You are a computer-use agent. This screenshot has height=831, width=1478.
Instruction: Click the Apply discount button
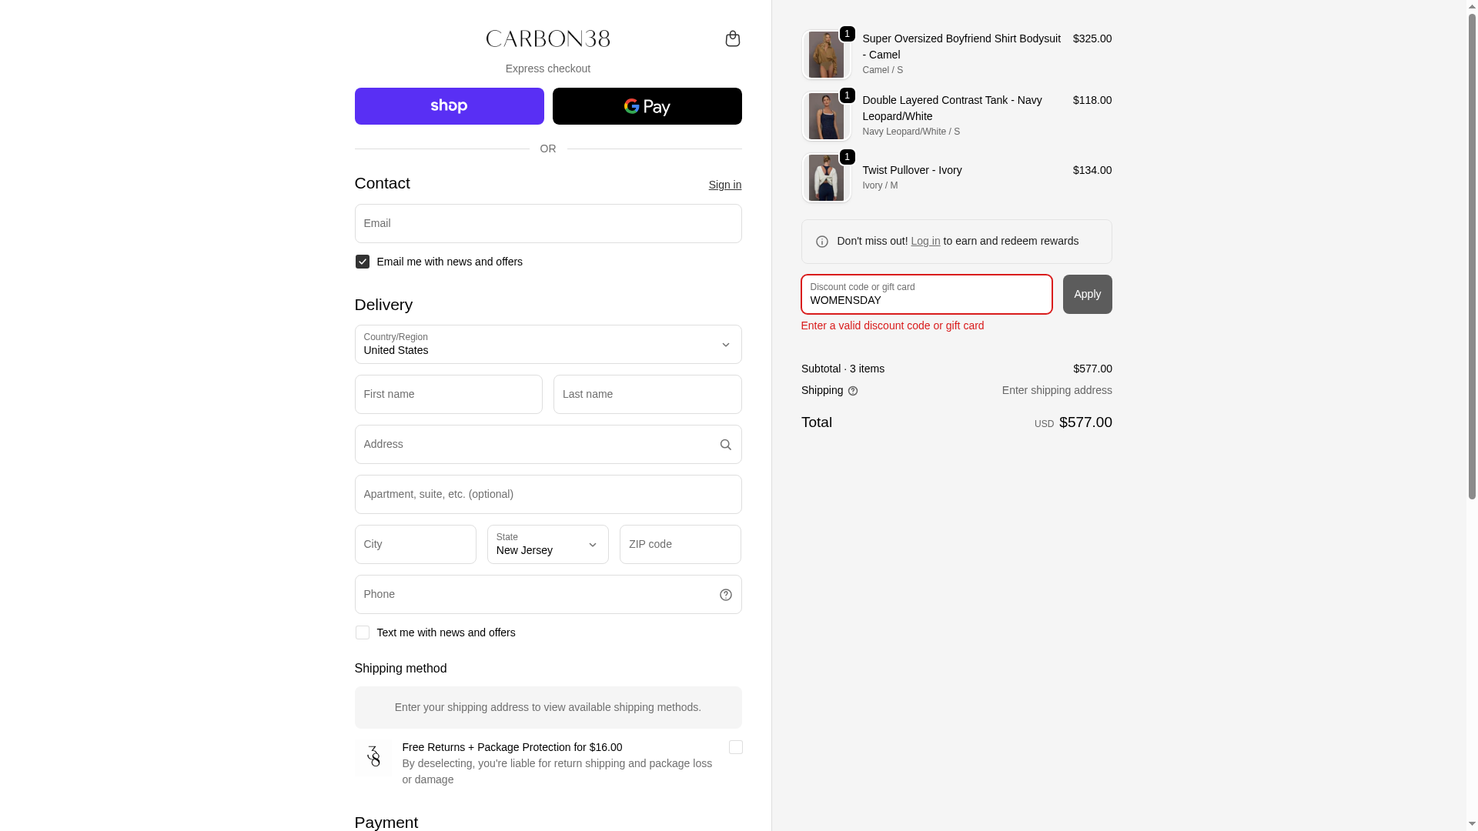(x=1087, y=295)
